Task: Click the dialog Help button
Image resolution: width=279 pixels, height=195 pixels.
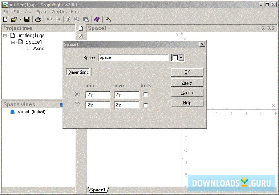Action: tap(187, 103)
